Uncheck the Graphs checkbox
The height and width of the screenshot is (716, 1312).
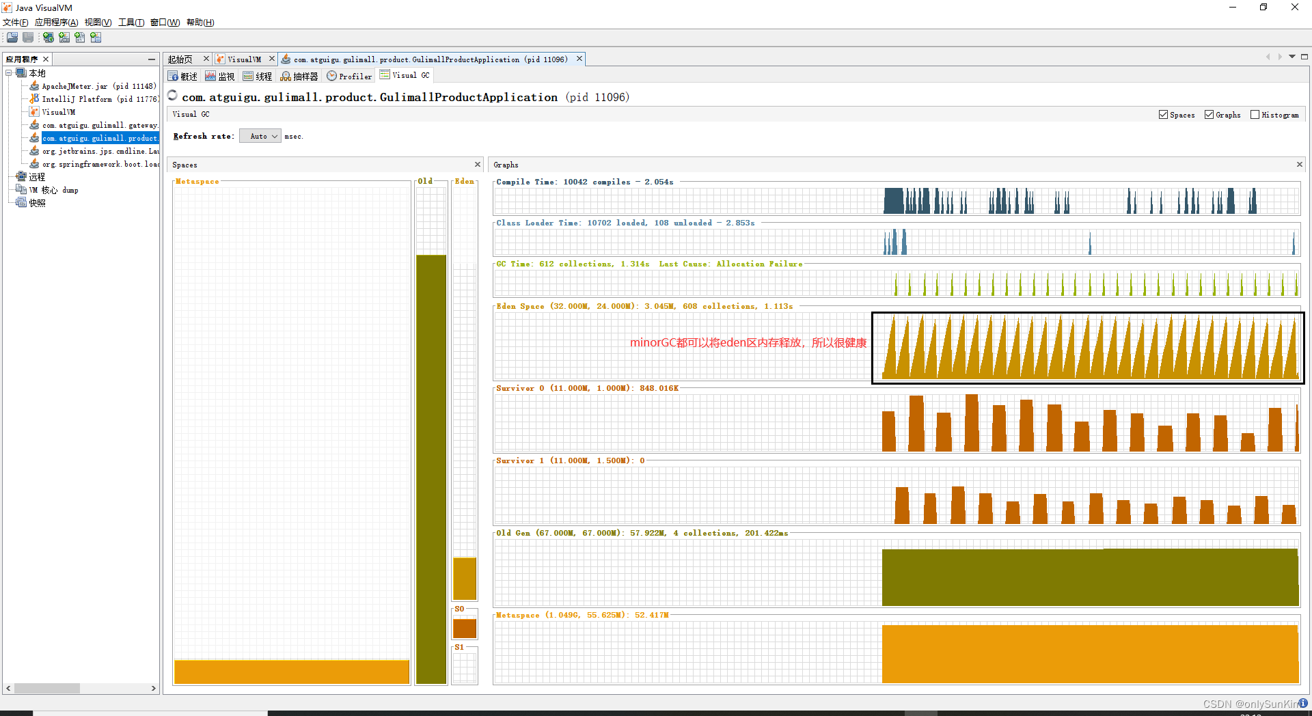point(1209,115)
